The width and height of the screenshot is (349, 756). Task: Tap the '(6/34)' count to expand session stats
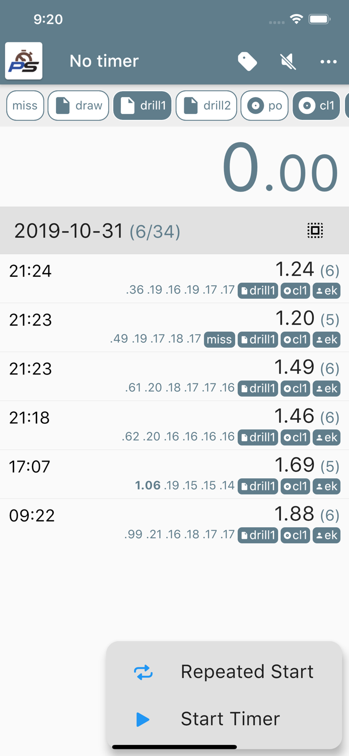point(155,231)
